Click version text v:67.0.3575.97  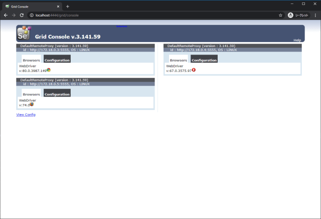[179, 71]
